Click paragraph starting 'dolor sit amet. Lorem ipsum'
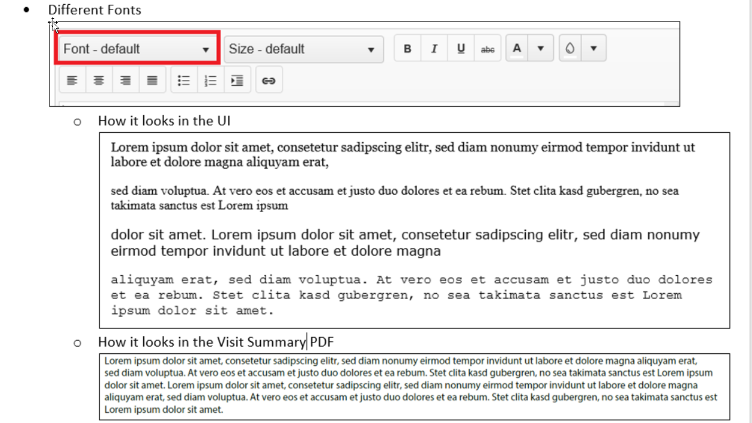The image size is (752, 423). click(x=405, y=242)
